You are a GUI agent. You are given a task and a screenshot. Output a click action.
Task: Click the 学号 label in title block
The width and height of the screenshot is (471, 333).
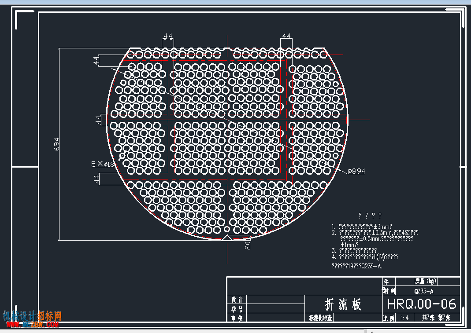coord(237,309)
